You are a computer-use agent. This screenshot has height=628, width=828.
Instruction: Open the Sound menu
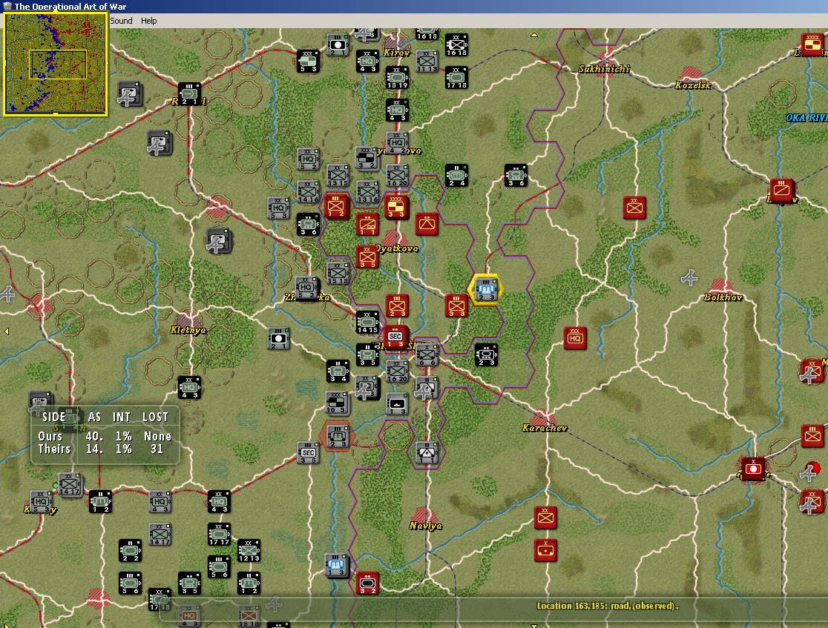click(121, 21)
